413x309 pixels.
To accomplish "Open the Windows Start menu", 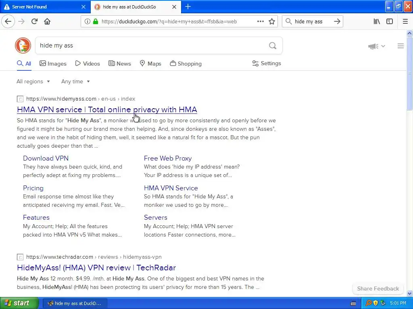I will pyautogui.click(x=19, y=303).
